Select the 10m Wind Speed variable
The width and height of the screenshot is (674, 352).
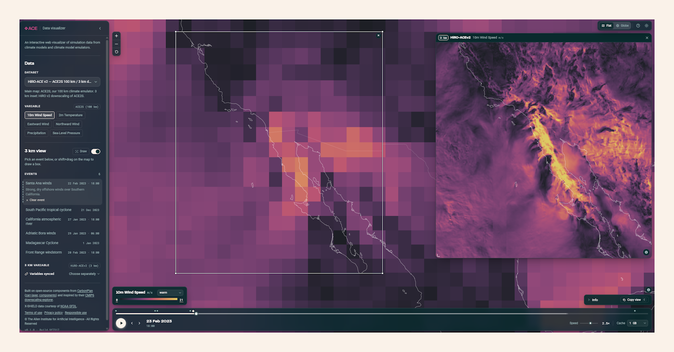click(40, 115)
